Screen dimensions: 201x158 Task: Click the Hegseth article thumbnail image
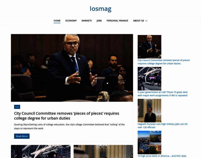click(x=149, y=111)
